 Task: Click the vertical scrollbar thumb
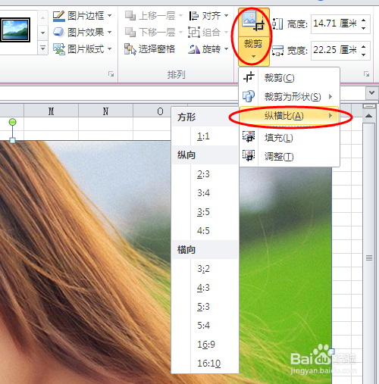(369, 258)
